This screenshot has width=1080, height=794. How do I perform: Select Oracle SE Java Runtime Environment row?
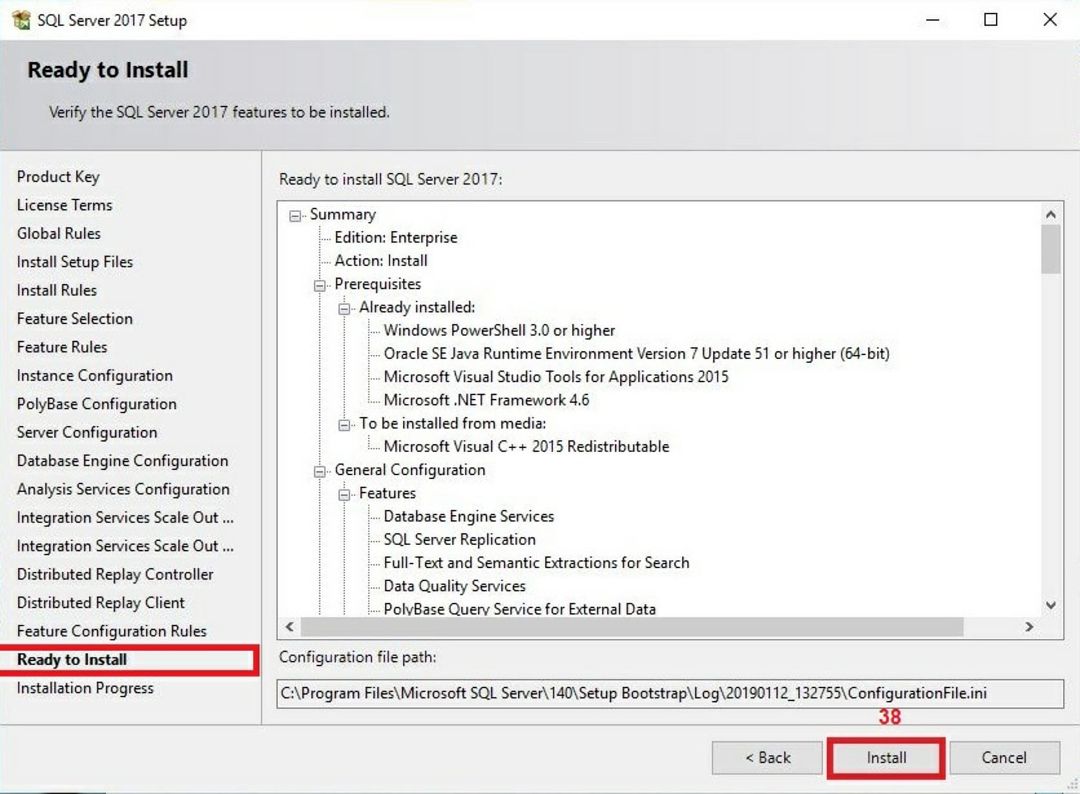tap(637, 354)
